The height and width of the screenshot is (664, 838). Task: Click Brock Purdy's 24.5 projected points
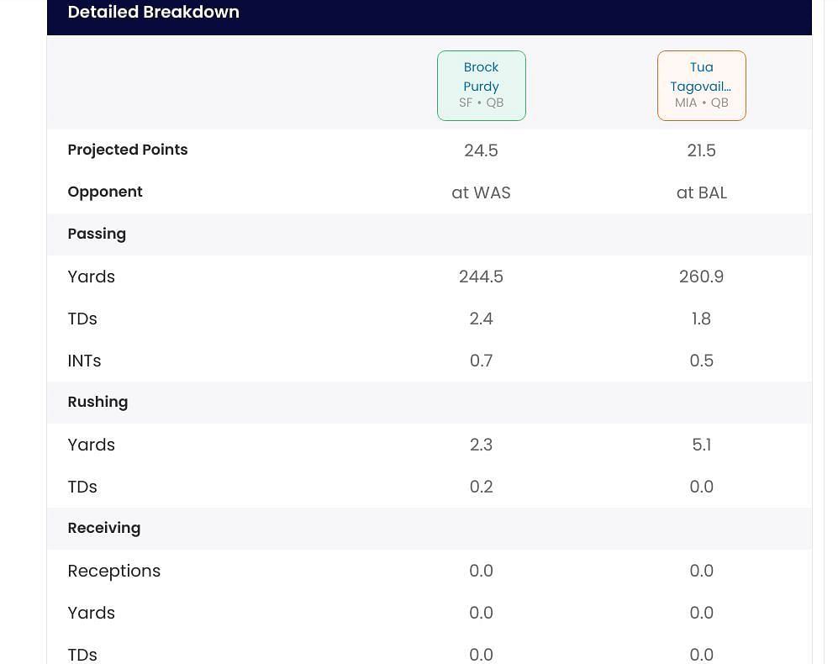click(x=481, y=150)
